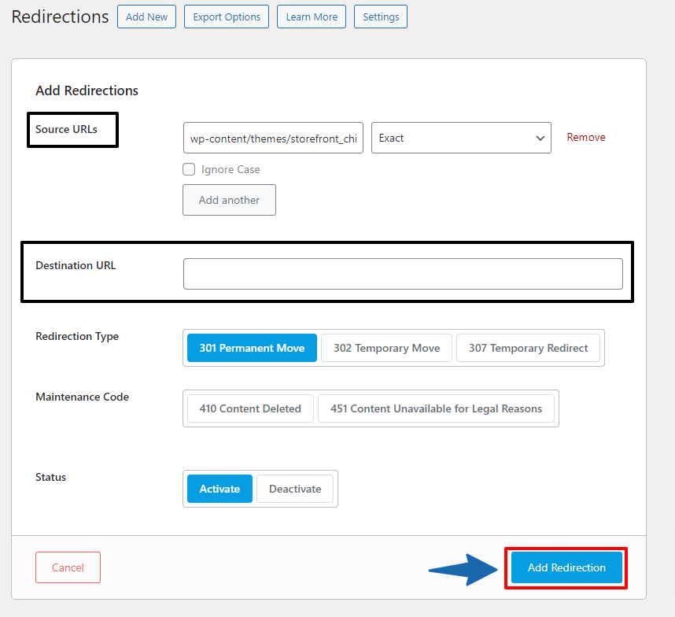Viewport: 675px width, 617px height.
Task: Set the redirection status to Activate
Action: click(x=219, y=488)
